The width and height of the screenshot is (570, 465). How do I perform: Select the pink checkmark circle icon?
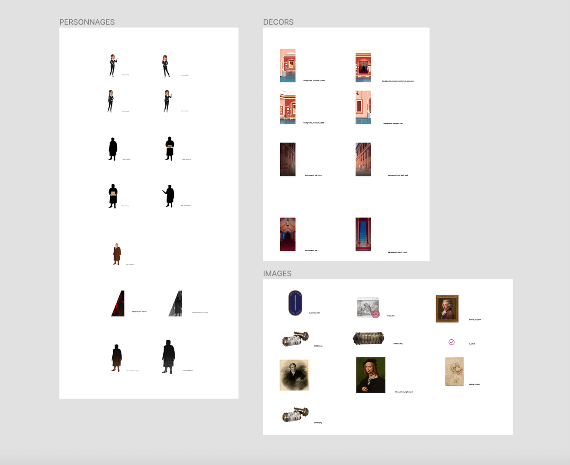coord(452,342)
